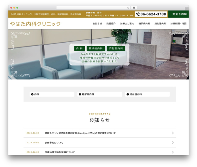Screen dimensions: 197x167
Task: Open the 医療DX推進体制整備について news article
Action: (60, 152)
